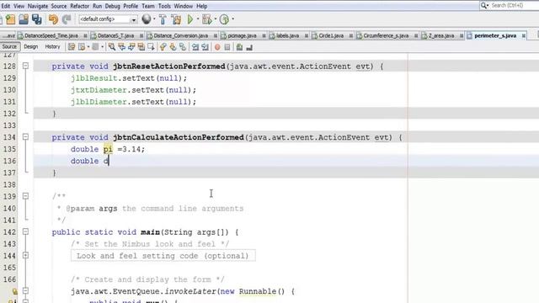Click Clean and Build Project icon

click(176, 19)
